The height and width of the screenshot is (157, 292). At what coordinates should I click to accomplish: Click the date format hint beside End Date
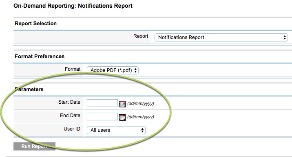[141, 117]
